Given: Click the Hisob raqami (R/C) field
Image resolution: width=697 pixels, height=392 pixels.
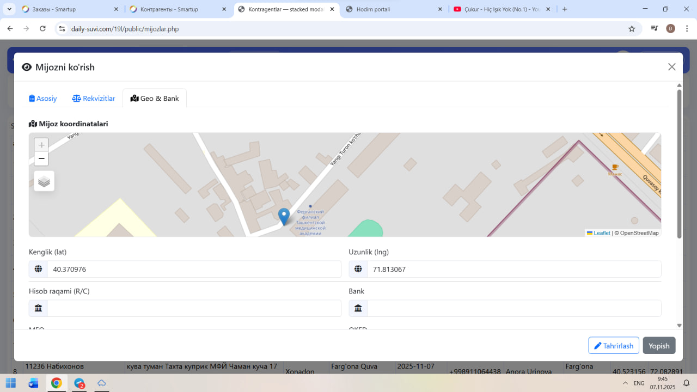Looking at the screenshot, I should [x=194, y=308].
